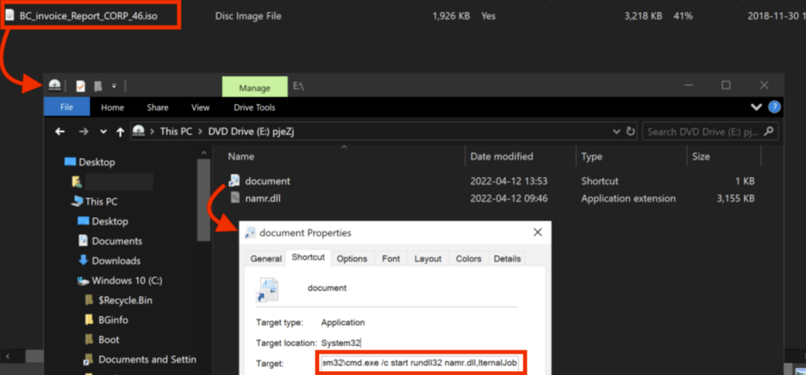Open the File menu
Image resolution: width=806 pixels, height=375 pixels.
[x=67, y=107]
